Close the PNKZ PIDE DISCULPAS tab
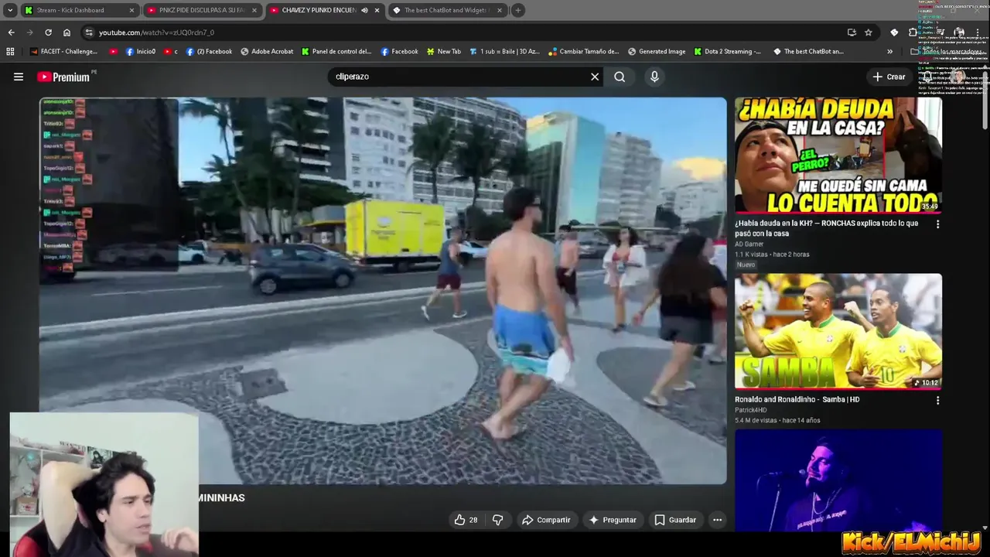990x557 pixels. (254, 10)
